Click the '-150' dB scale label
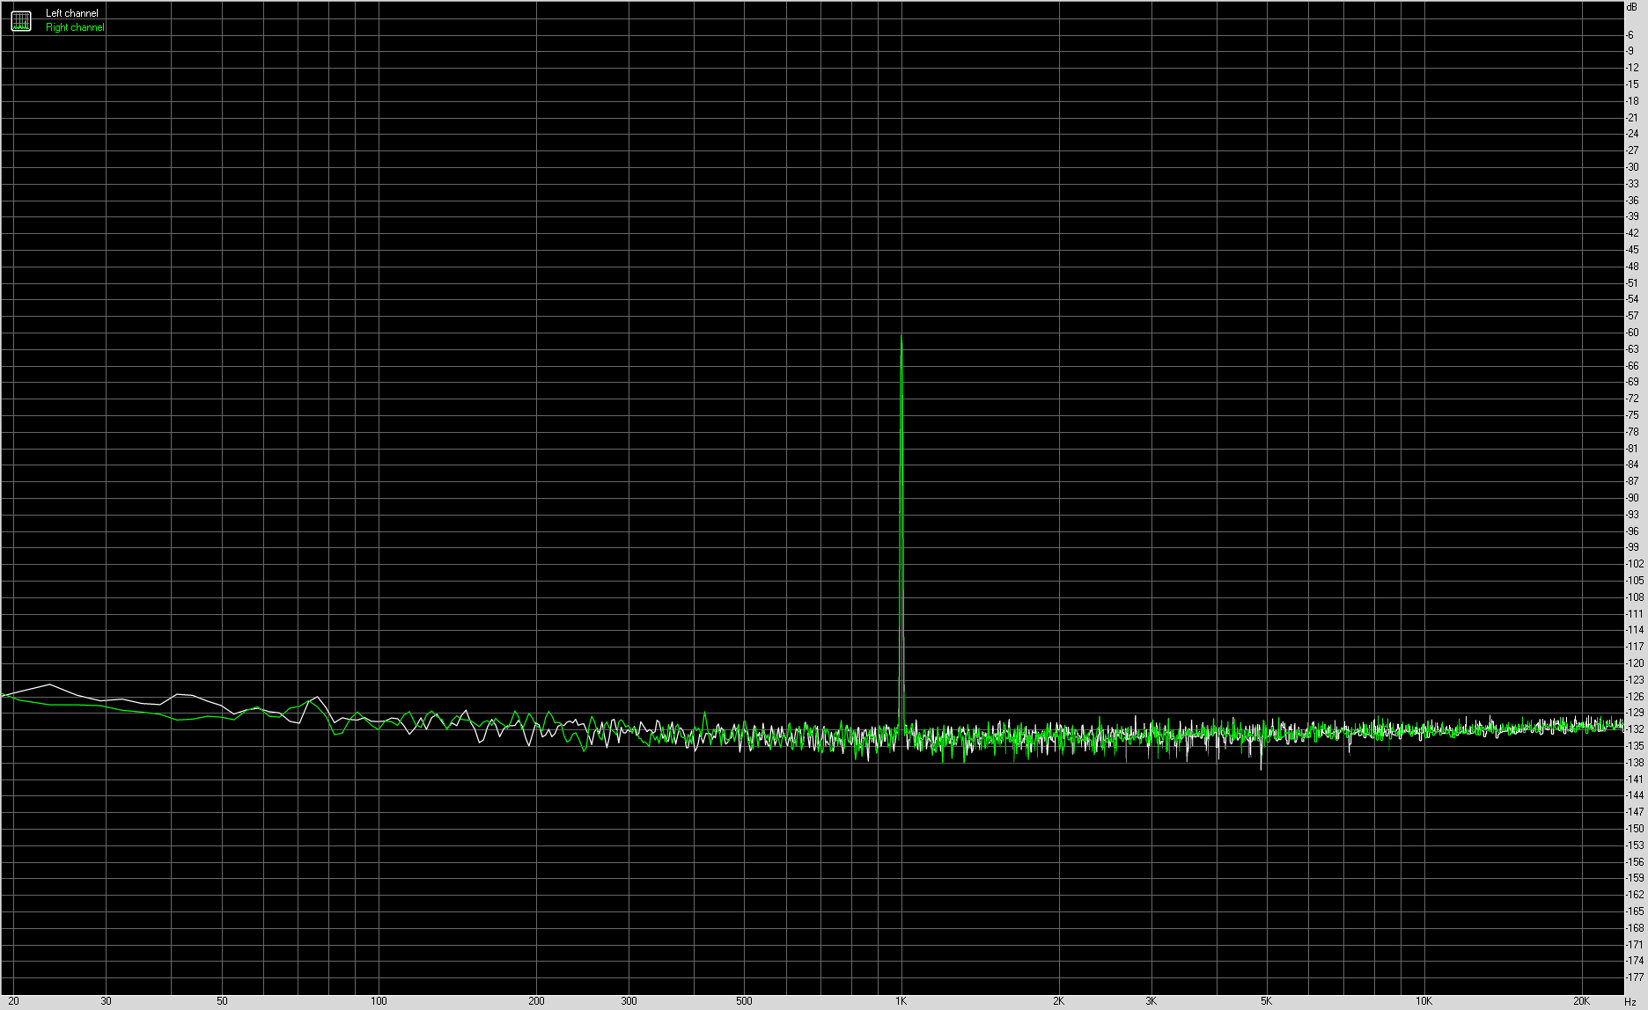 (1634, 829)
